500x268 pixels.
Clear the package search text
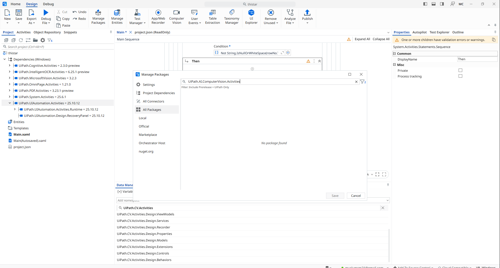[356, 82]
